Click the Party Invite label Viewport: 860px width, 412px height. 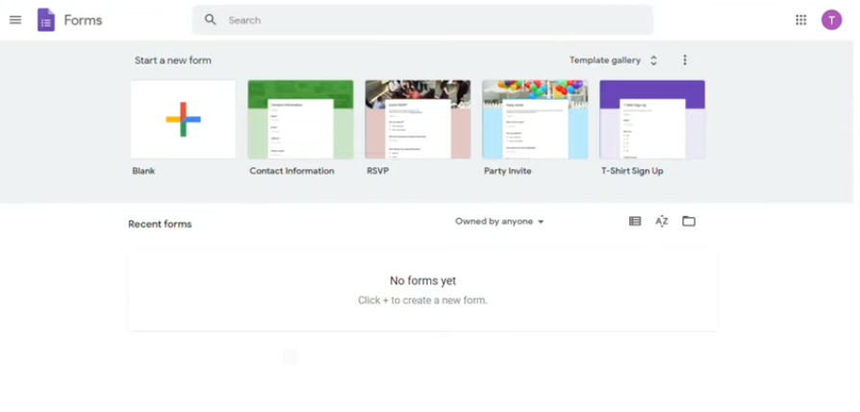click(507, 171)
